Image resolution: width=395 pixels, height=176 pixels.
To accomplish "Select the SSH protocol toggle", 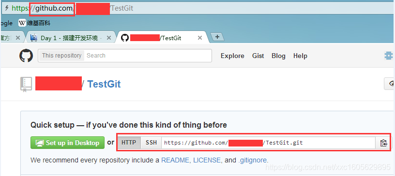I will point(151,143).
